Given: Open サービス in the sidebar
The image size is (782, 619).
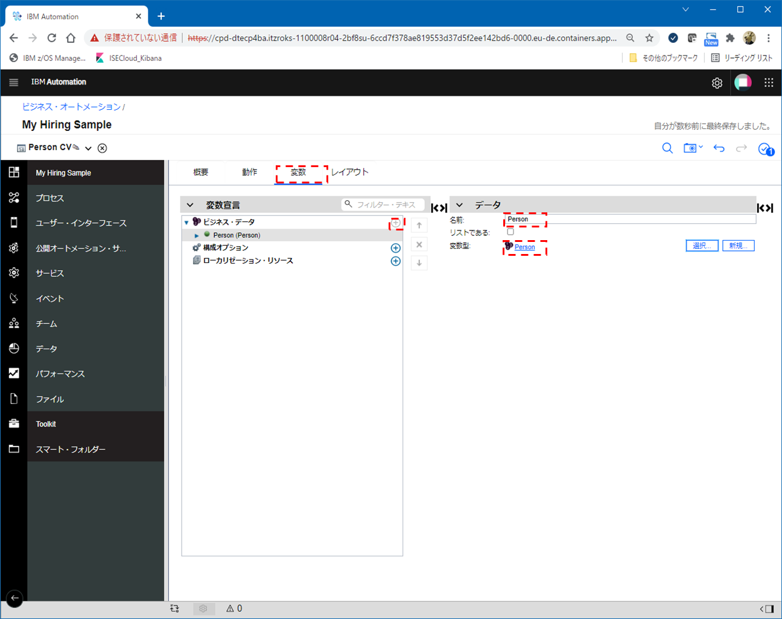Looking at the screenshot, I should [x=49, y=273].
